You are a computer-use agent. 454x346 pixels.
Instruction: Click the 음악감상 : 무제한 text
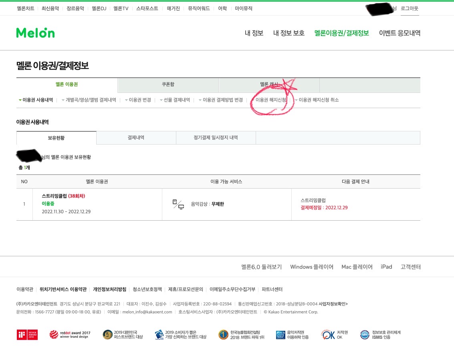coord(207,204)
